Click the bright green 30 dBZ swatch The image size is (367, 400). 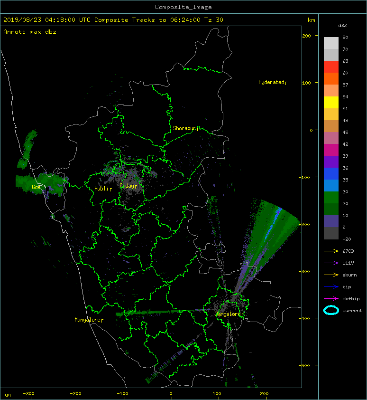331,197
